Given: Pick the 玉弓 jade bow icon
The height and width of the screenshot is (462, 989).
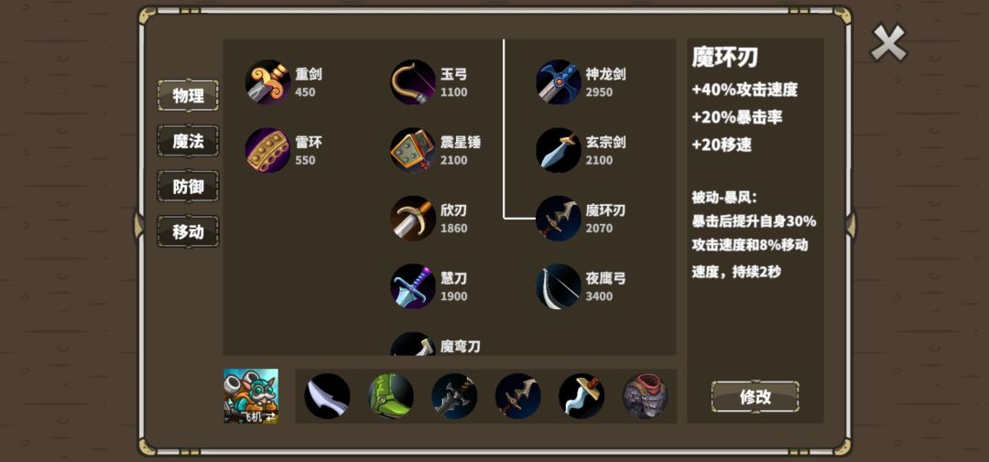Looking at the screenshot, I should [412, 82].
